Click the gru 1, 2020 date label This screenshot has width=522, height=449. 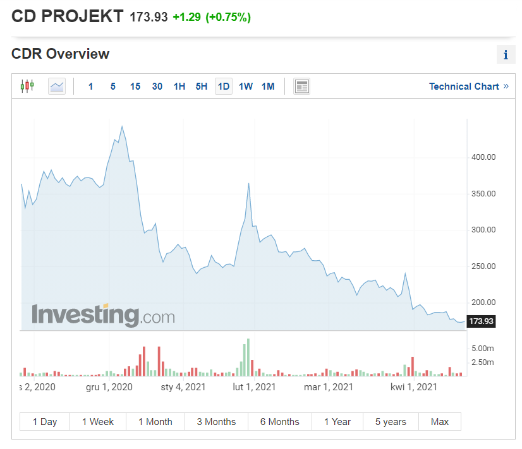pyautogui.click(x=109, y=387)
